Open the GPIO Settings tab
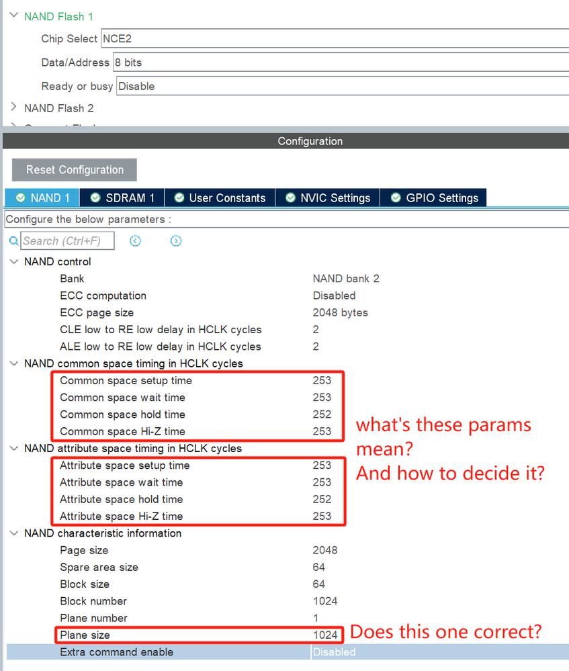Image resolution: width=569 pixels, height=671 pixels. 433,197
